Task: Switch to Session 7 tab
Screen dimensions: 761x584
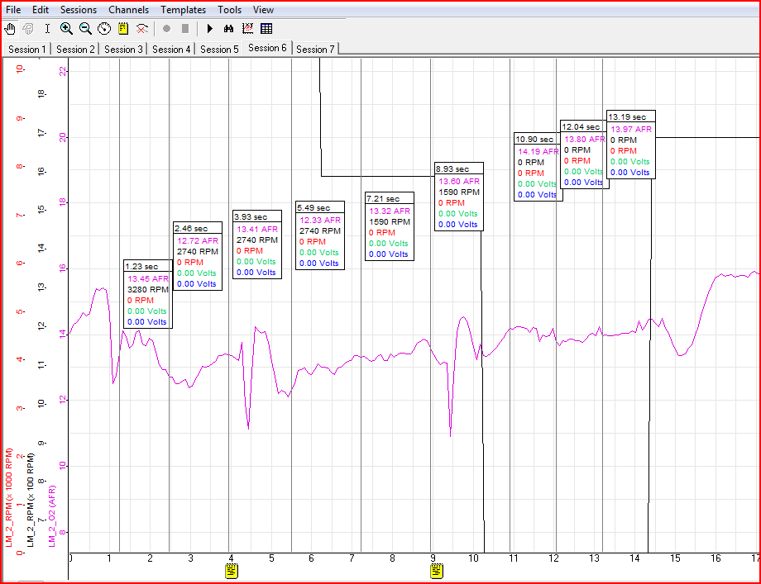Action: (x=315, y=50)
